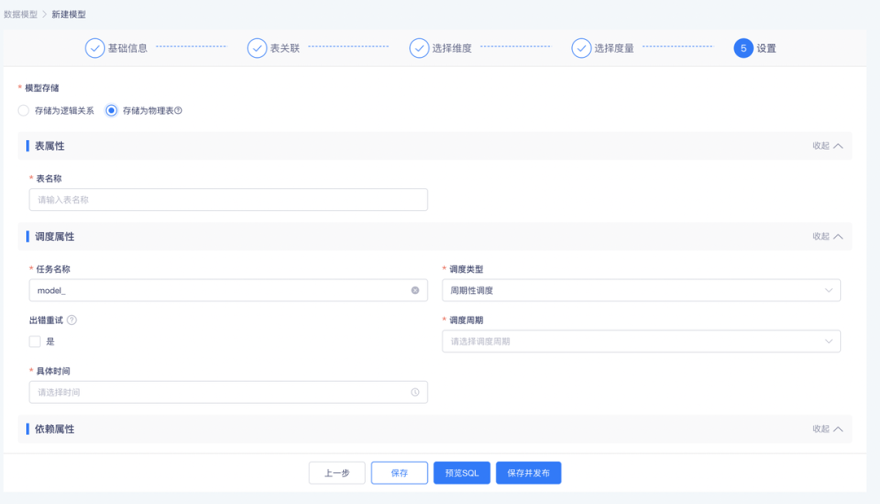
Task: Click the 保存并发布 button
Action: [x=528, y=473]
